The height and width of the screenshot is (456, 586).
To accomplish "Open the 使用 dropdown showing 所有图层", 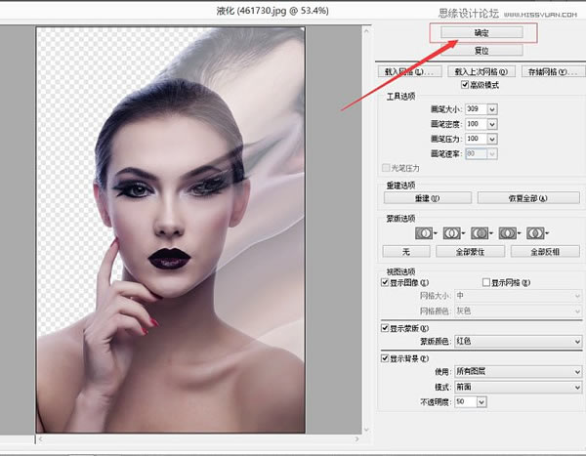I will 518,371.
